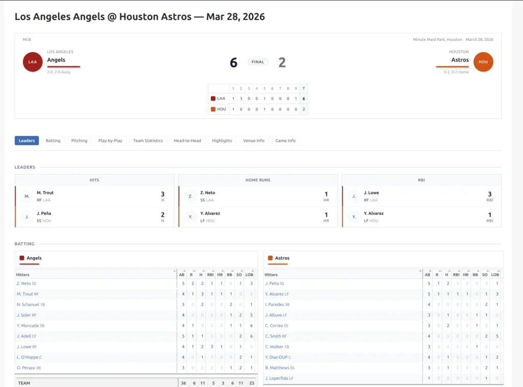
Task: Open C. Smith player link
Action: (273, 336)
